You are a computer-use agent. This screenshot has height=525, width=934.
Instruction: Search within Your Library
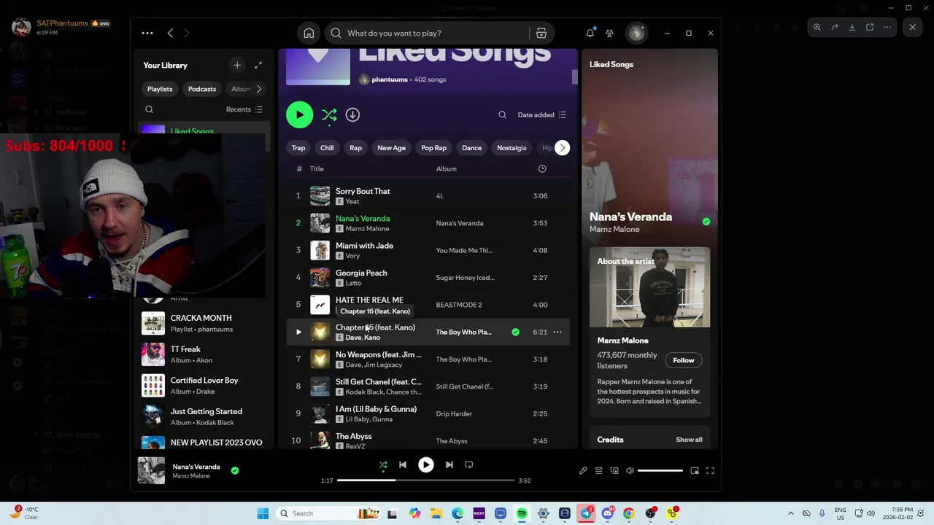tap(149, 109)
